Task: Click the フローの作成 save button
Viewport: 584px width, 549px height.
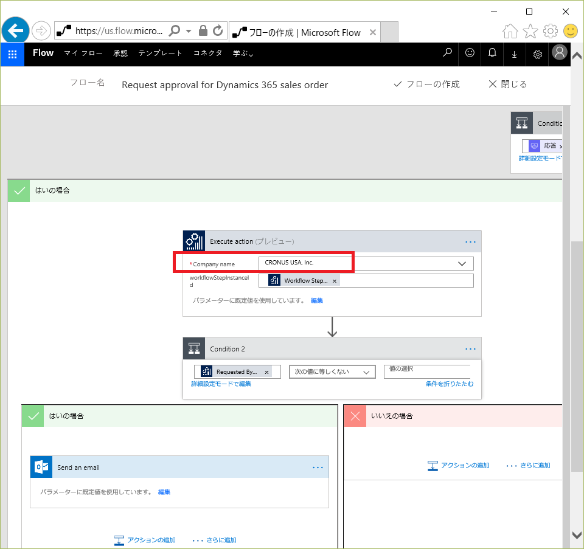Action: [426, 85]
